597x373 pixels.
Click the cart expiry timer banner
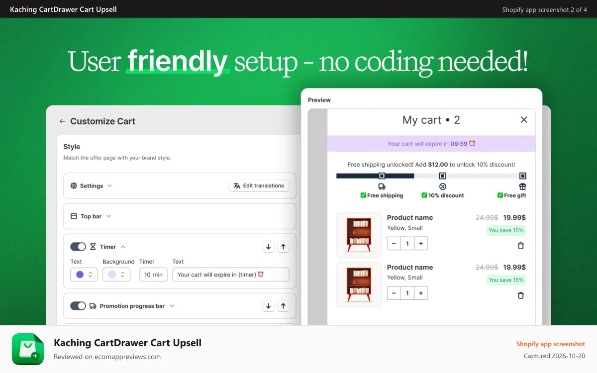[431, 144]
